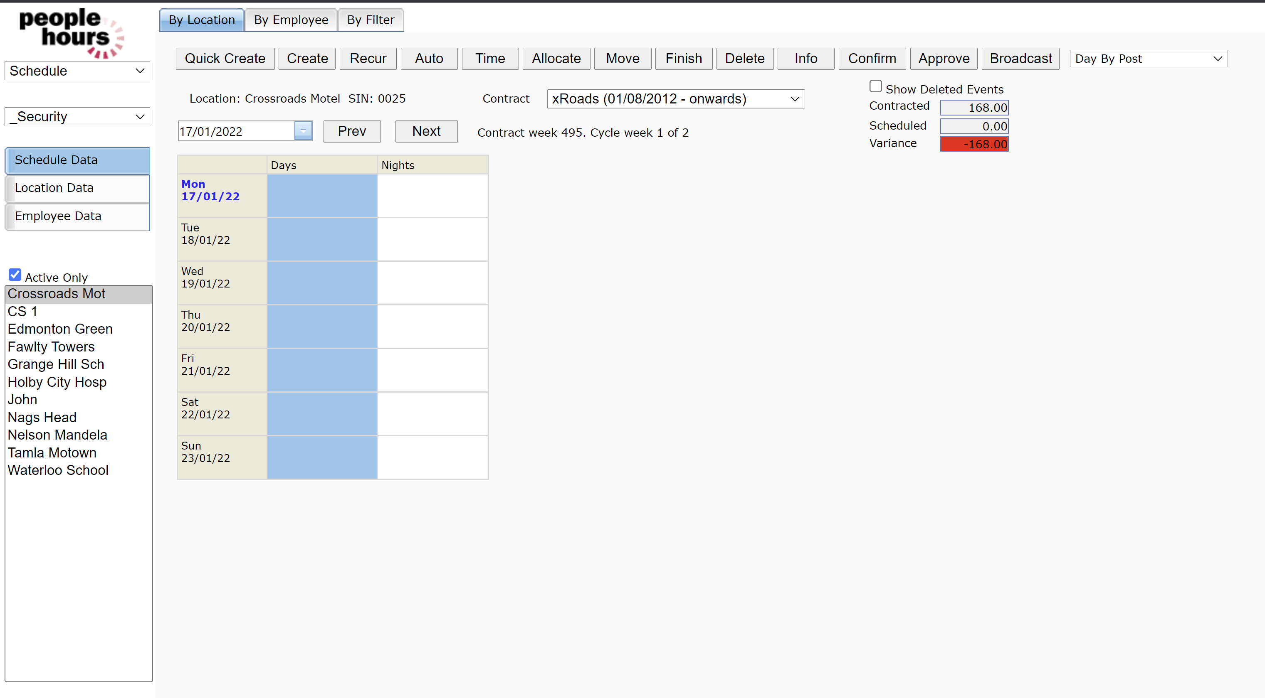Click the date input field
This screenshot has width=1265, height=698.
(236, 131)
